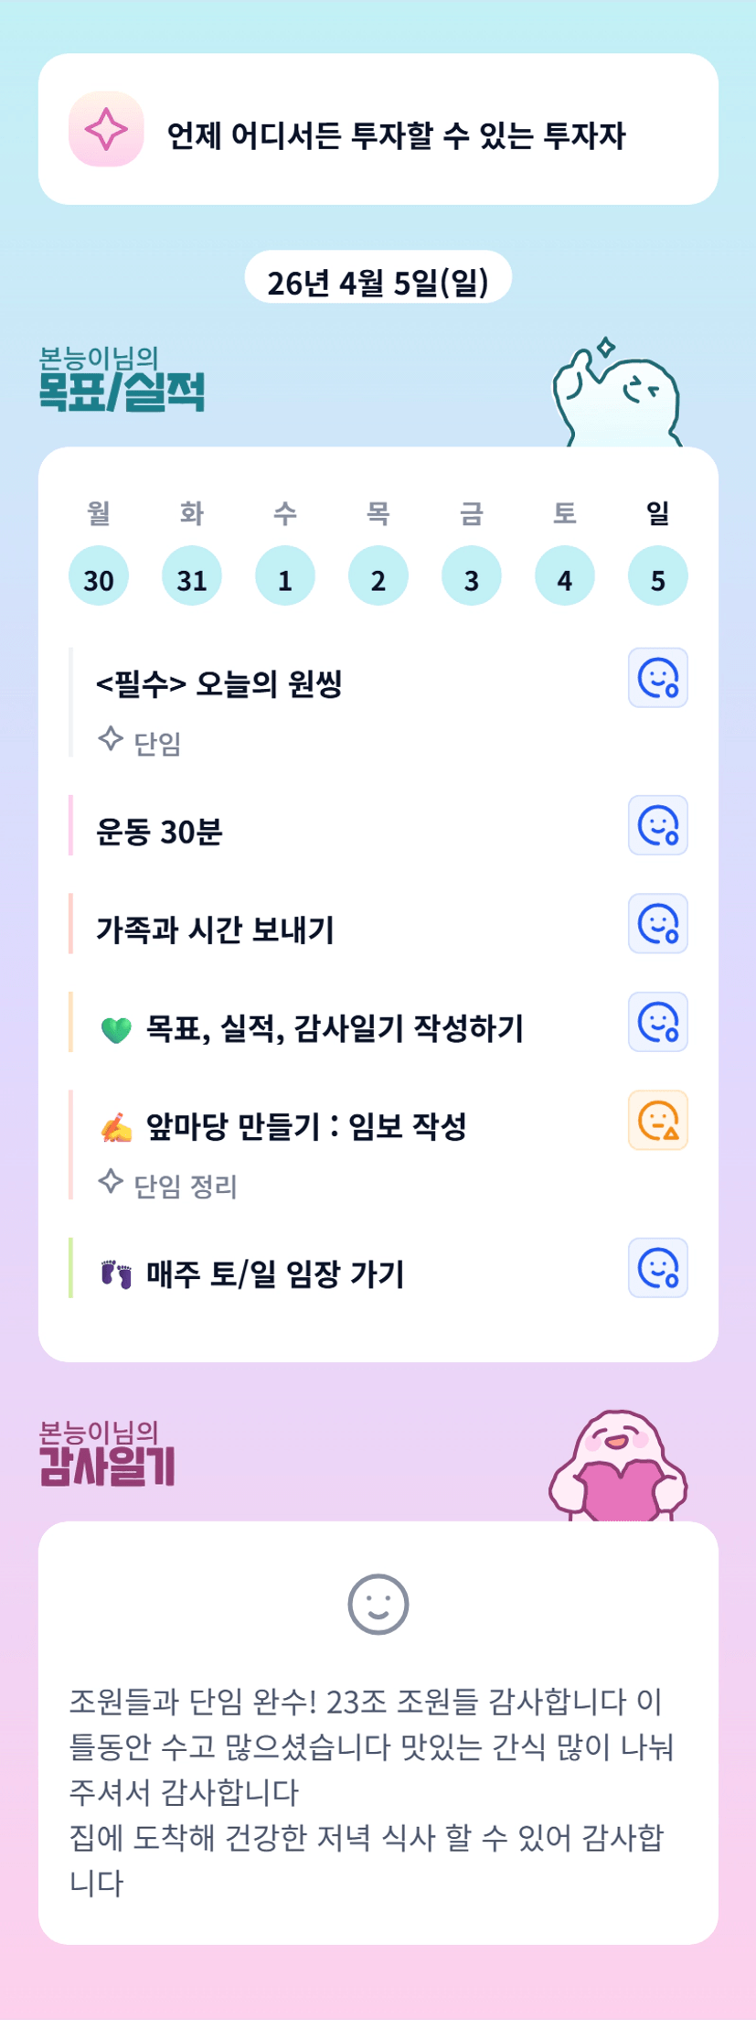This screenshot has width=756, height=2020.
Task: Click status face icon for 가족과 시간 보내기
Action: coord(657,923)
